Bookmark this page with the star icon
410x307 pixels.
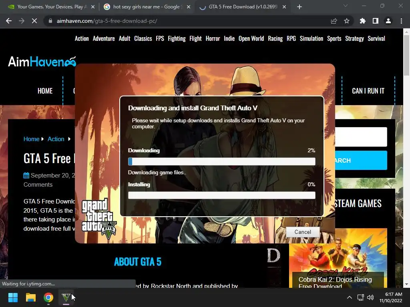point(347,21)
